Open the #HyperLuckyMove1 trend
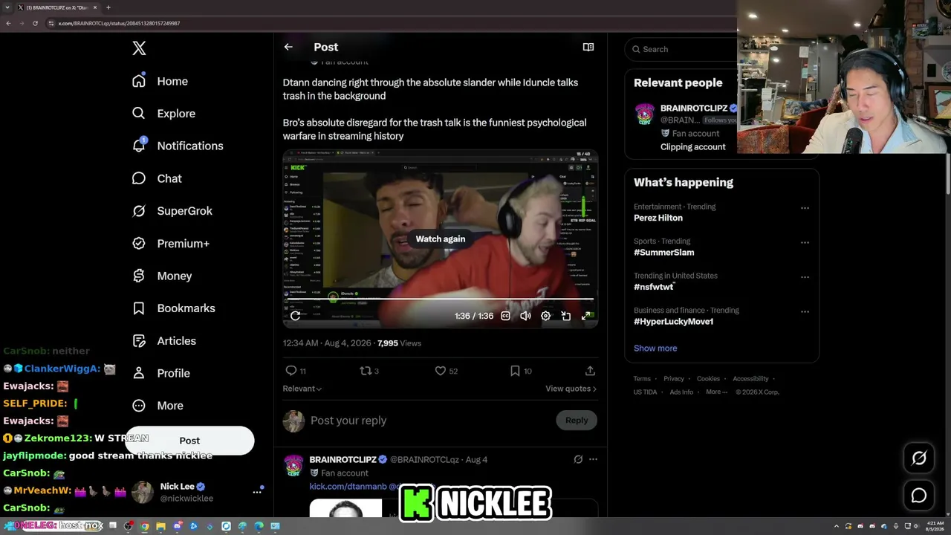 point(674,321)
